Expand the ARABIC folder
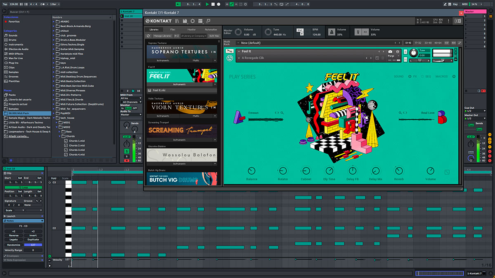 (x=54, y=22)
